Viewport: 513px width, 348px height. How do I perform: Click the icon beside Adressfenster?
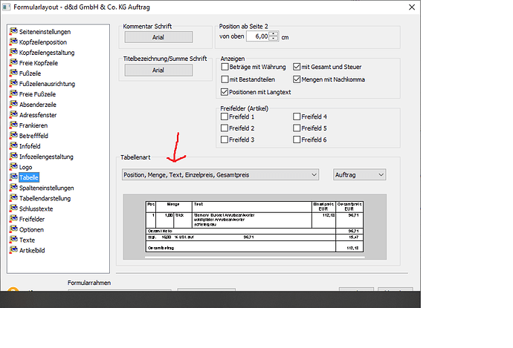(13, 115)
